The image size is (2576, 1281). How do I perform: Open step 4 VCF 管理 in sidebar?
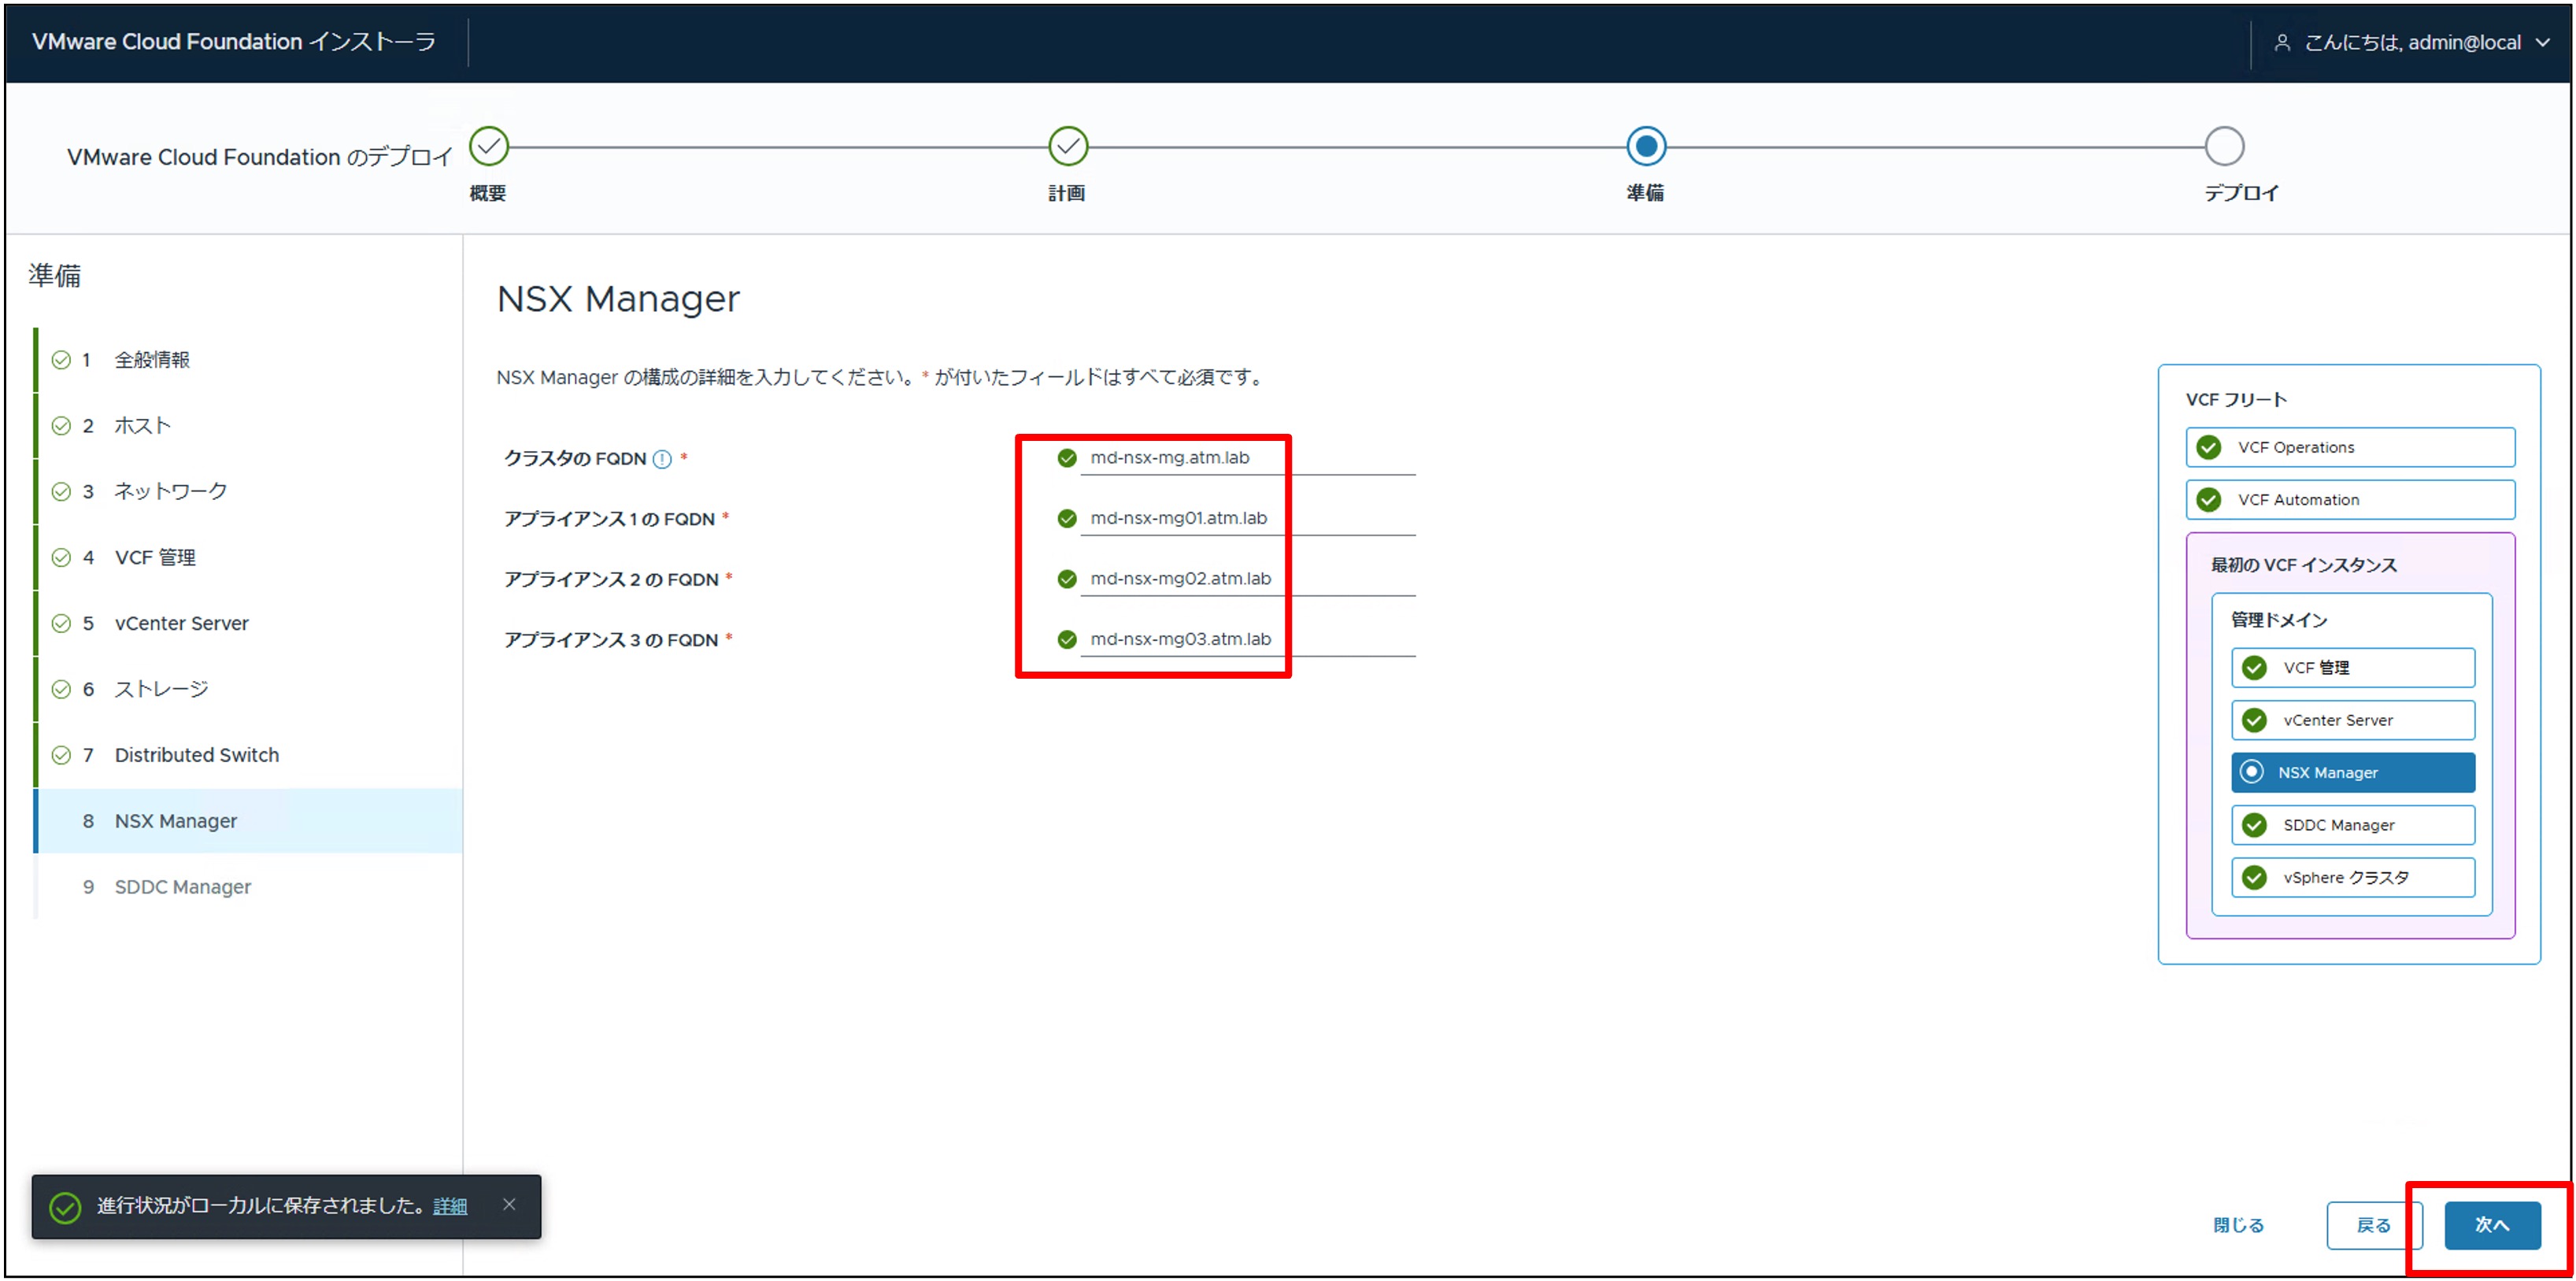pos(248,558)
